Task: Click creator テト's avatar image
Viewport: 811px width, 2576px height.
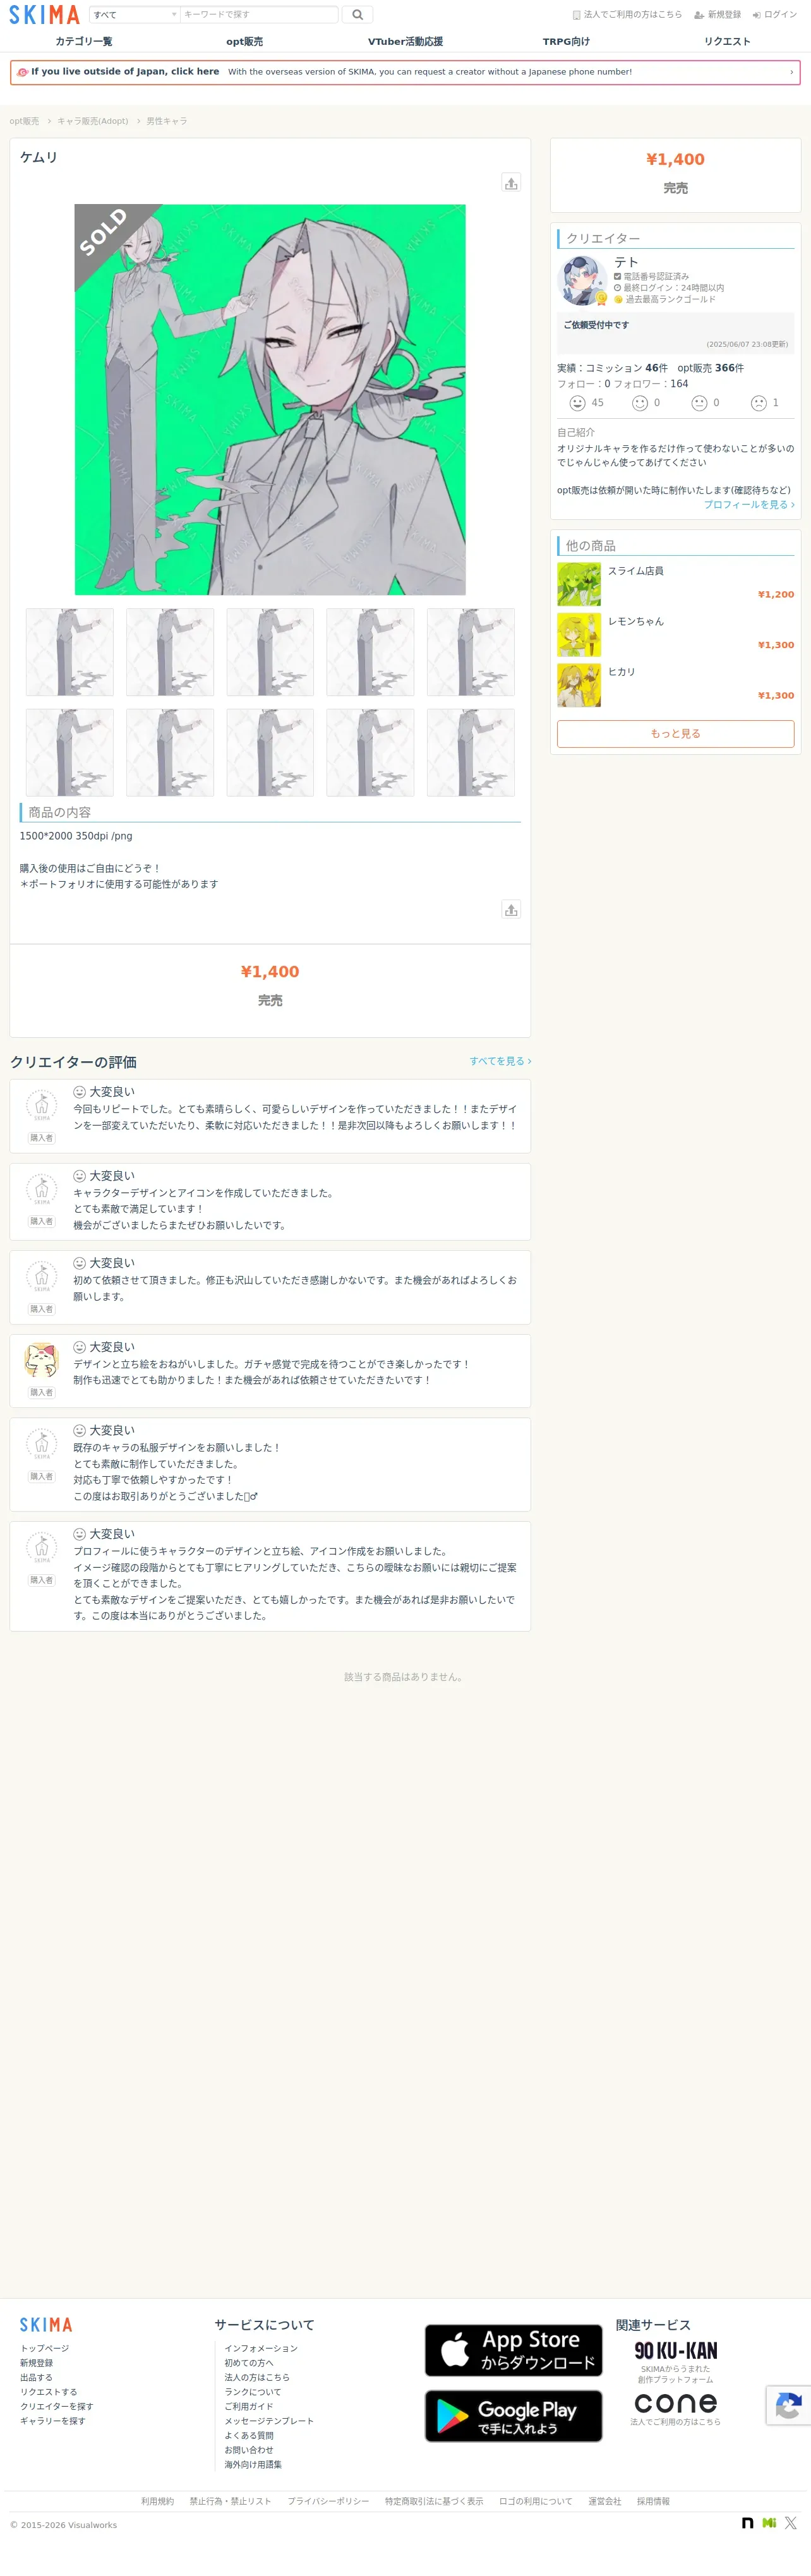Action: tap(582, 281)
